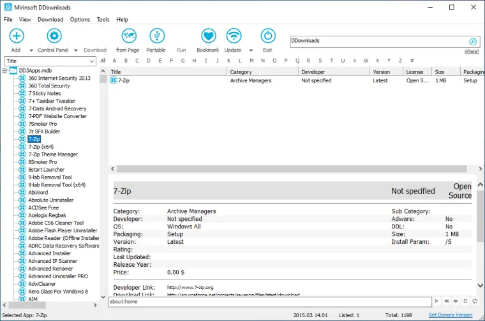Viewport: 485px width, 321px height.
Task: Click tree scroll down arrow
Action: tap(103, 297)
